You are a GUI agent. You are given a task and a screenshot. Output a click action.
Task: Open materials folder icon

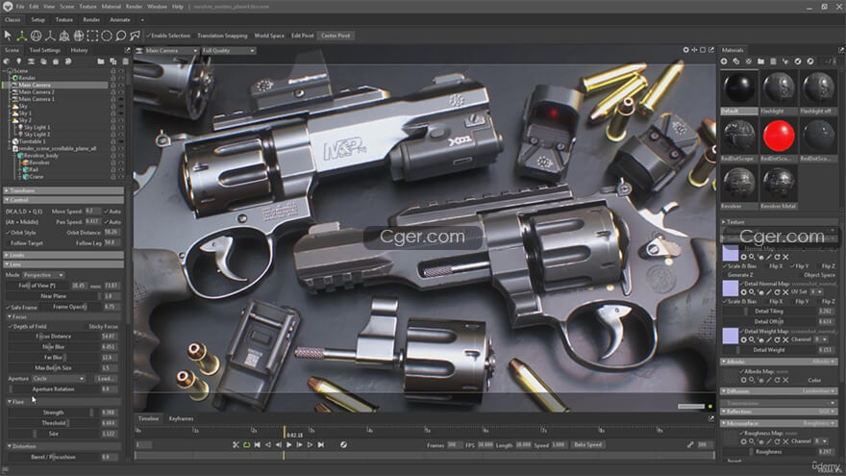760,62
